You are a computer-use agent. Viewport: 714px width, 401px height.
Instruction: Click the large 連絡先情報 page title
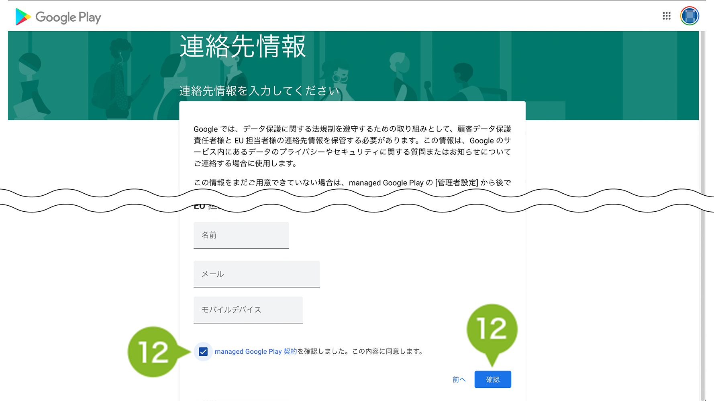pyautogui.click(x=243, y=47)
